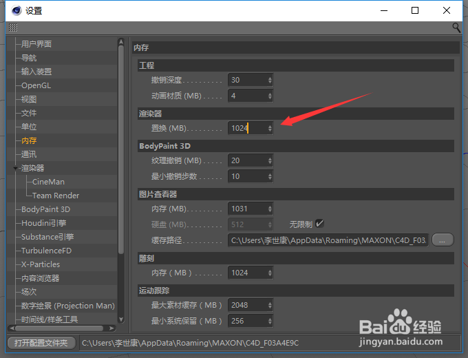Select 用户界面 in the settings tree

[x=36, y=44]
